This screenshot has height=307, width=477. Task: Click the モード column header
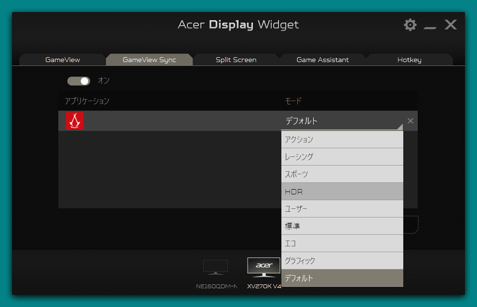[293, 101]
